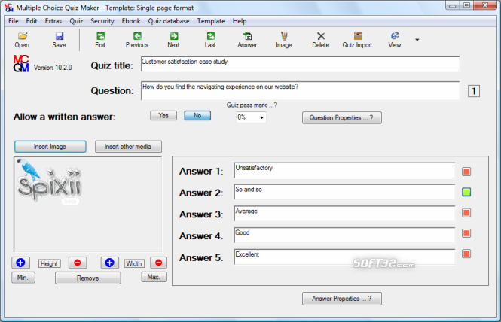Viewport: 501px width, 322px height.
Task: Click the question number 1 box
Action: (x=474, y=91)
